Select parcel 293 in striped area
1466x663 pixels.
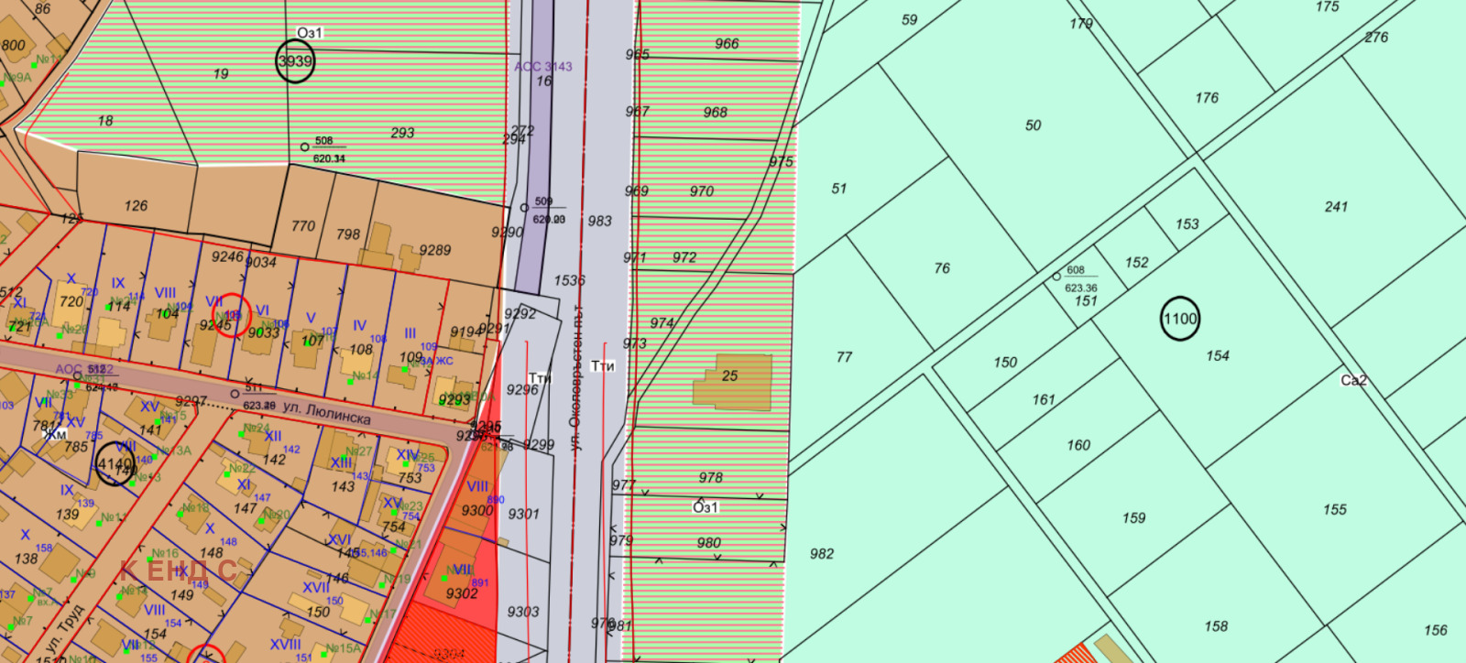(x=402, y=133)
